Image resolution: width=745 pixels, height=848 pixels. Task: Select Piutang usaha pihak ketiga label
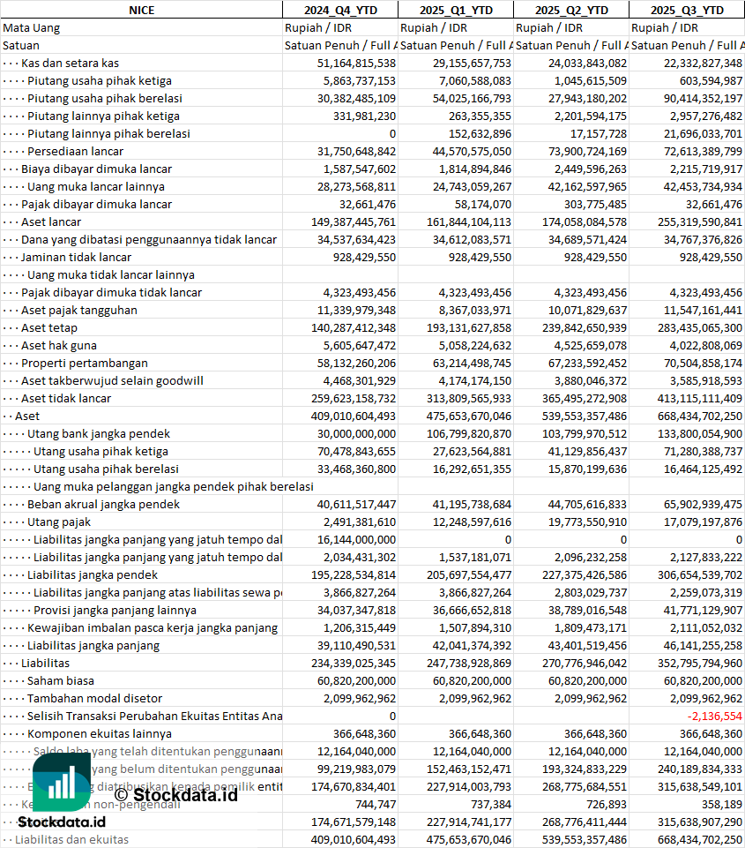pyautogui.click(x=100, y=81)
